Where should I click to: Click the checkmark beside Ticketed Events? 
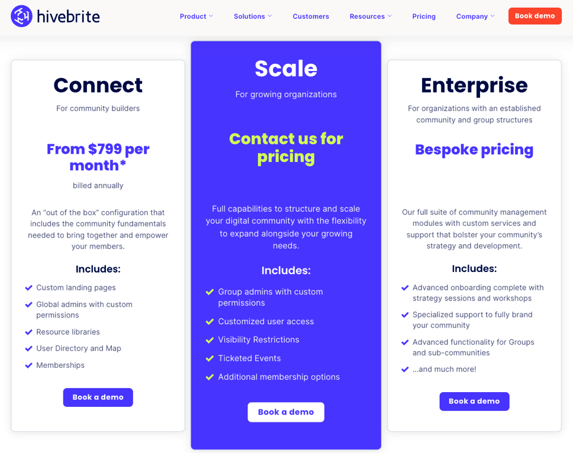(x=211, y=358)
